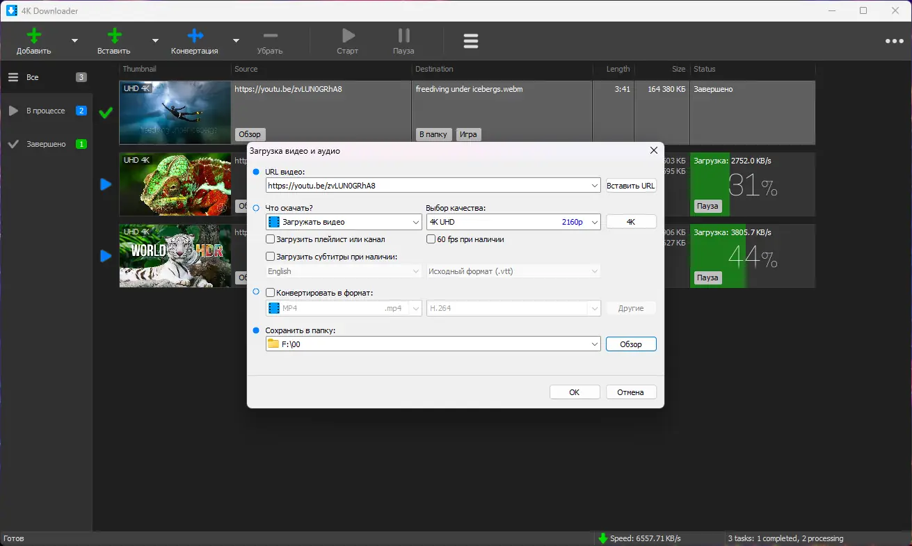Open the blue Конвертация plus tool

[x=195, y=36]
